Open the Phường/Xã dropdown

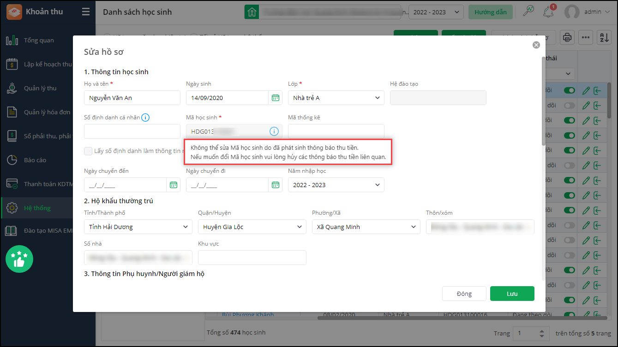(x=366, y=227)
